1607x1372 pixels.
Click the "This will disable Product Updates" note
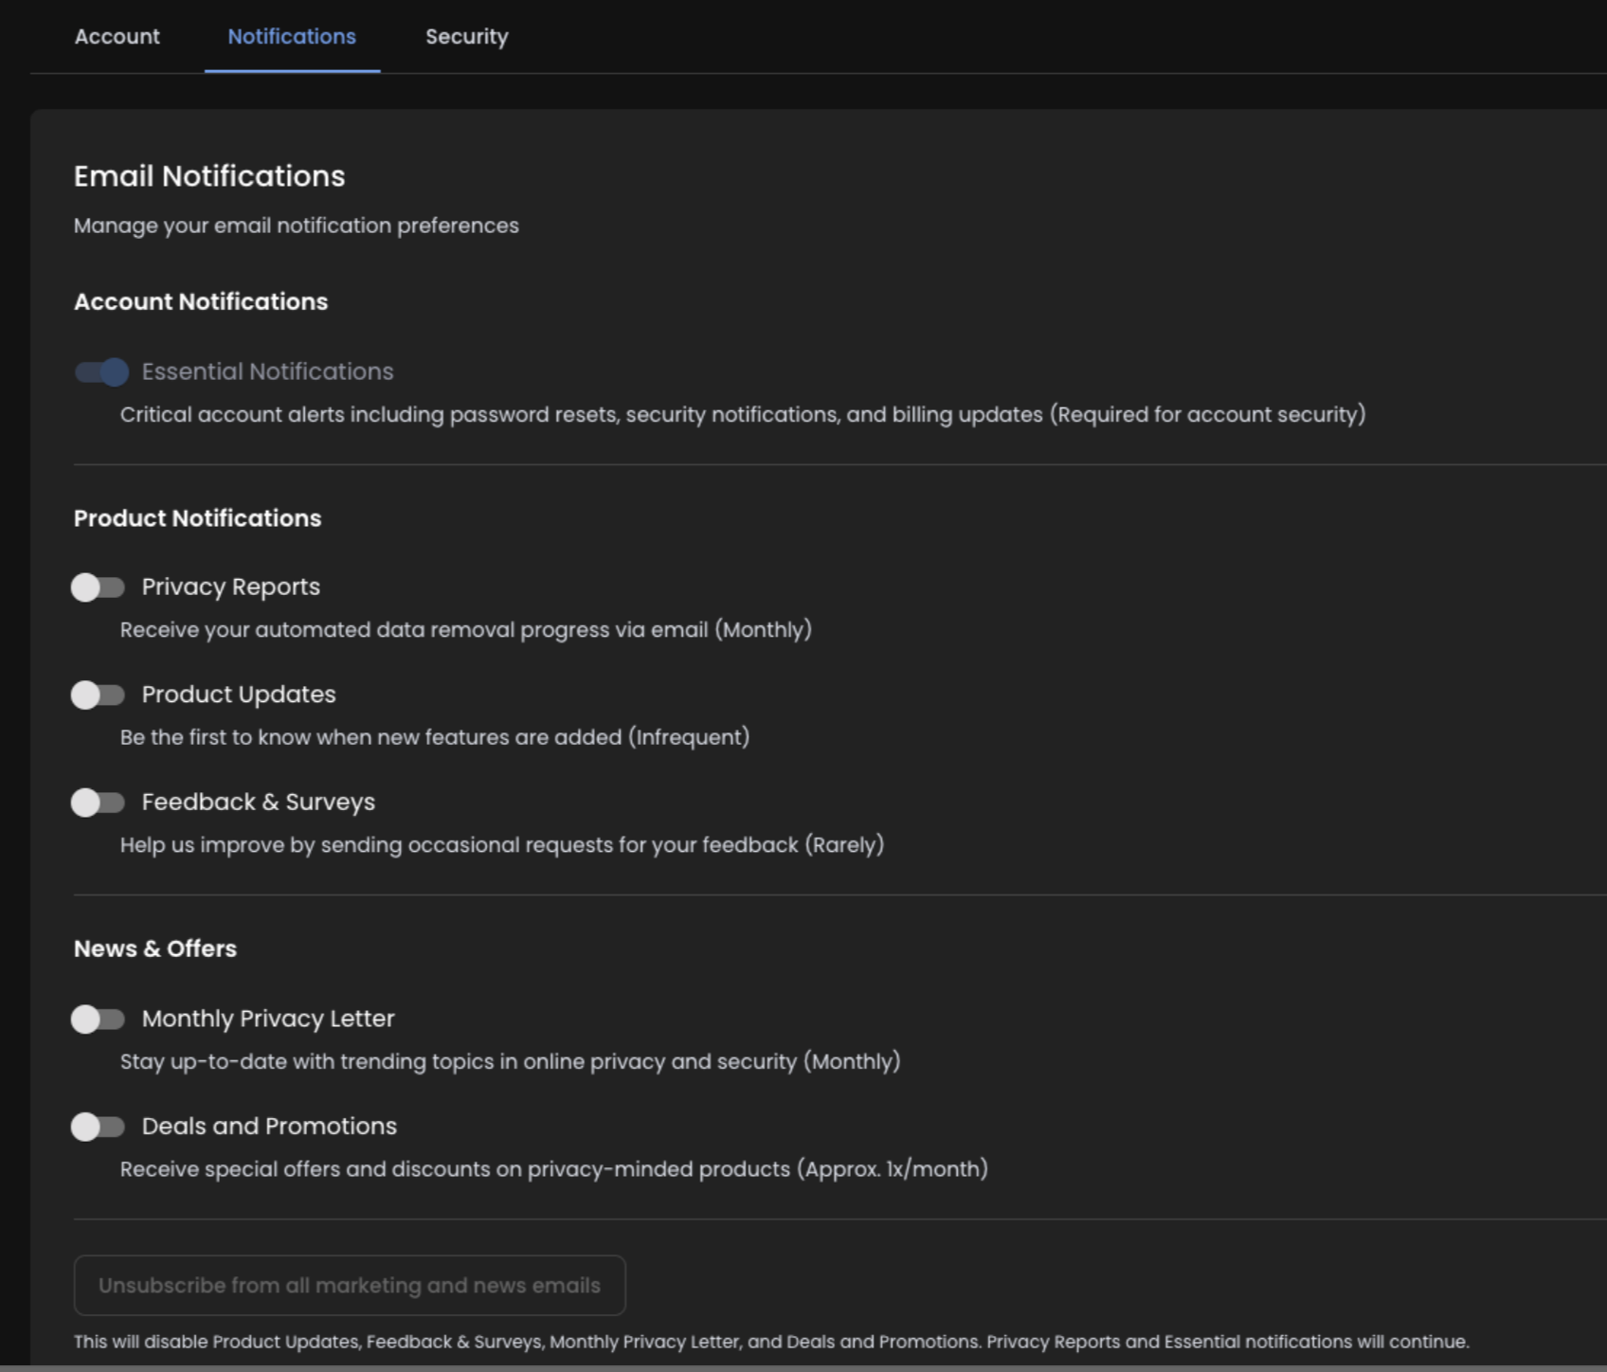771,1342
